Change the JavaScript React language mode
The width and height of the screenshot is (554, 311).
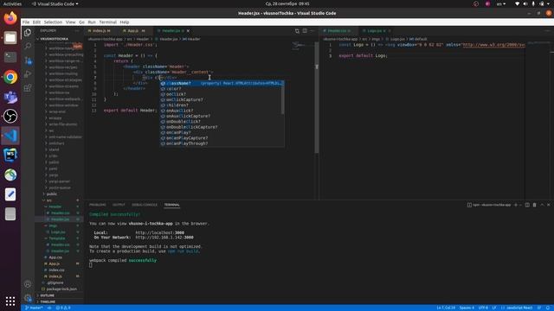[x=519, y=308]
